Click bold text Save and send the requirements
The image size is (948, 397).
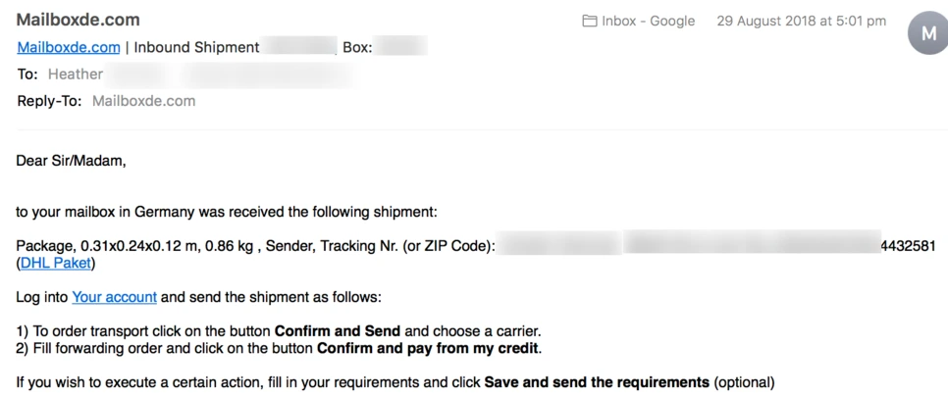pos(597,382)
